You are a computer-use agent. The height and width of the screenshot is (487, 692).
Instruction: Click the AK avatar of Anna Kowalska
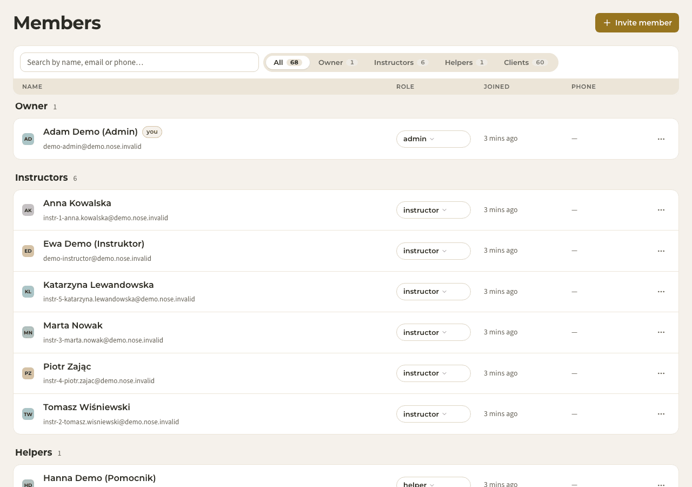click(28, 210)
